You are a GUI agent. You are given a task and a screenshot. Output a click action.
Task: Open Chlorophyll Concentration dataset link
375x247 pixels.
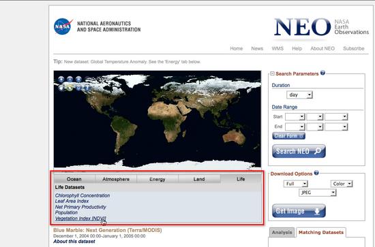click(82, 195)
